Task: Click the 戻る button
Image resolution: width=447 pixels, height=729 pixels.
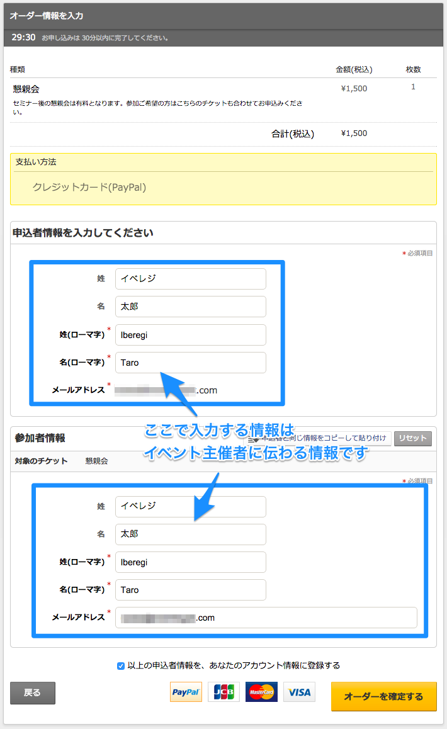Action: pos(33,692)
